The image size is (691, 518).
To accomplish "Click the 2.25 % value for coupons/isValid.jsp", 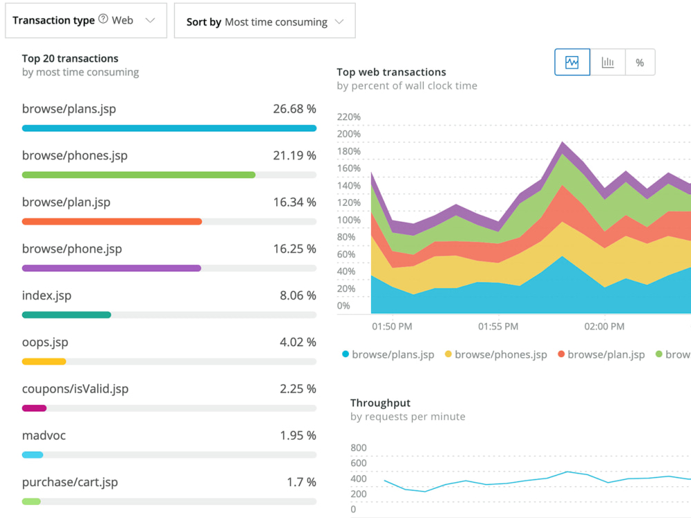I will [298, 389].
